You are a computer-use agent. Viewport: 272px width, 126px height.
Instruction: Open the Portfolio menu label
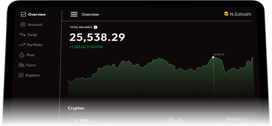(x=35, y=45)
